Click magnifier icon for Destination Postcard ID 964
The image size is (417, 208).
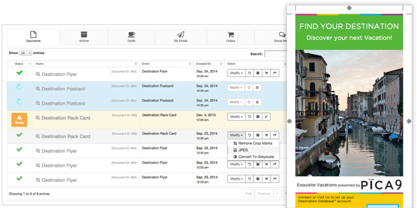click(x=38, y=104)
